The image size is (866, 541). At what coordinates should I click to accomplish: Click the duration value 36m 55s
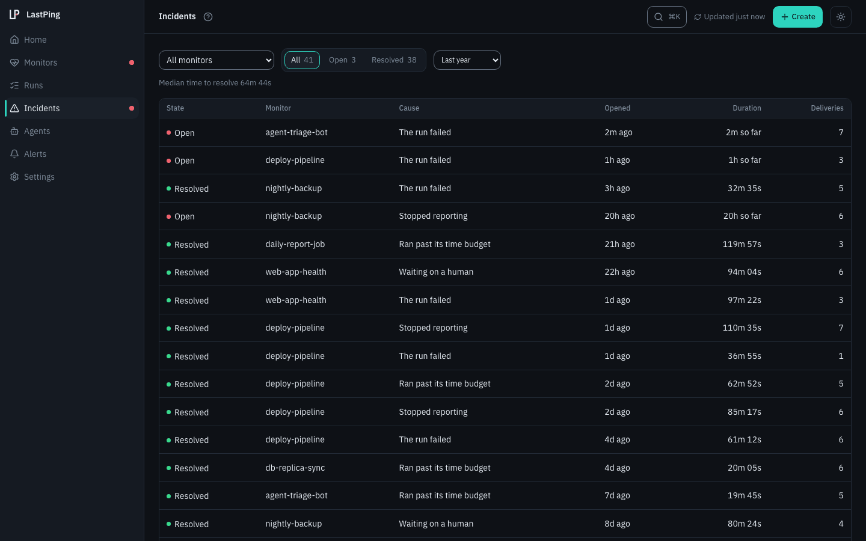pos(745,356)
